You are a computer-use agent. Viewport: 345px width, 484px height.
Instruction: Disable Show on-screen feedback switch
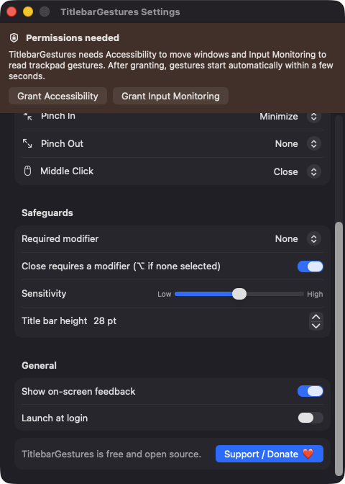310,391
